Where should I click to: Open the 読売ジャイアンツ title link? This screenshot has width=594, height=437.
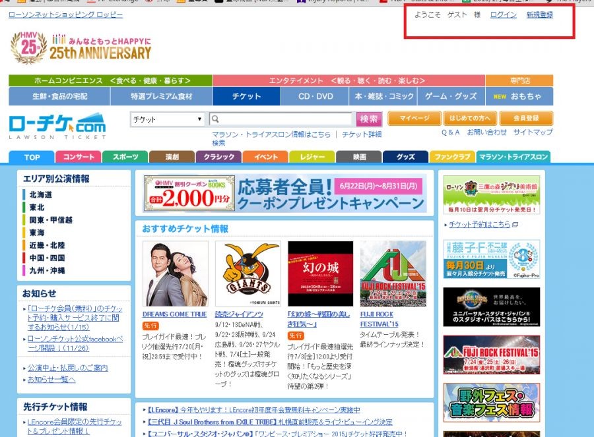pos(239,314)
